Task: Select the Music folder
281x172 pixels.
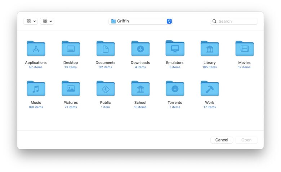Action: (36, 89)
